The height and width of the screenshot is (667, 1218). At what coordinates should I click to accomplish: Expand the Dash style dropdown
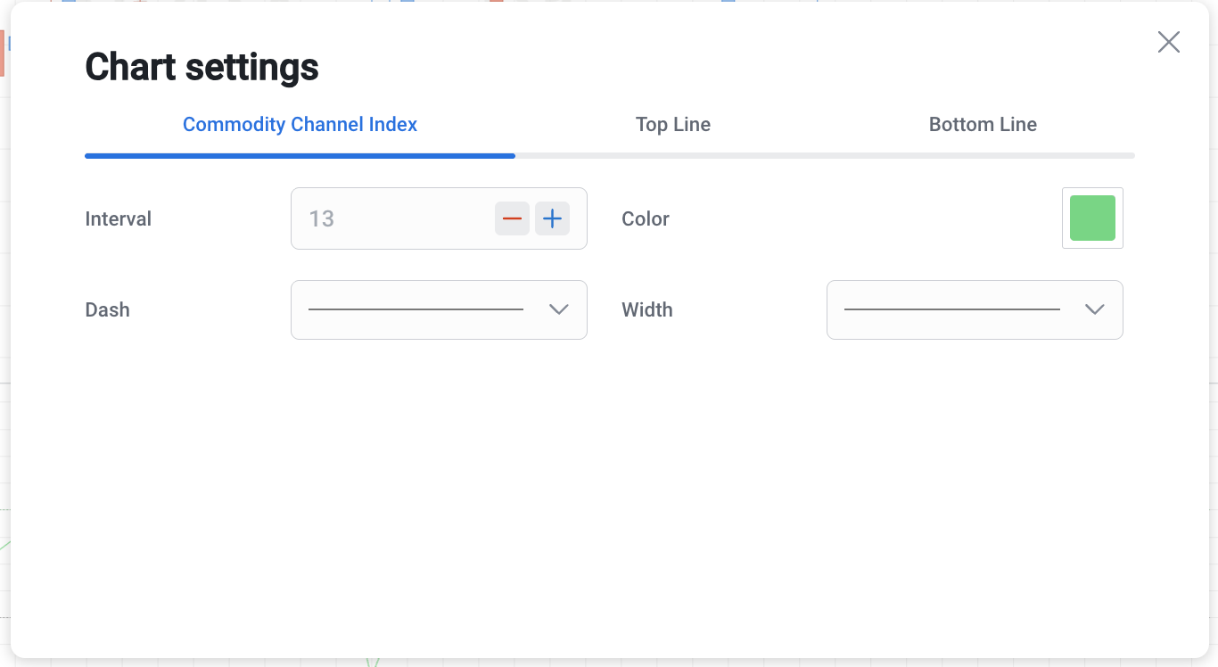click(439, 309)
